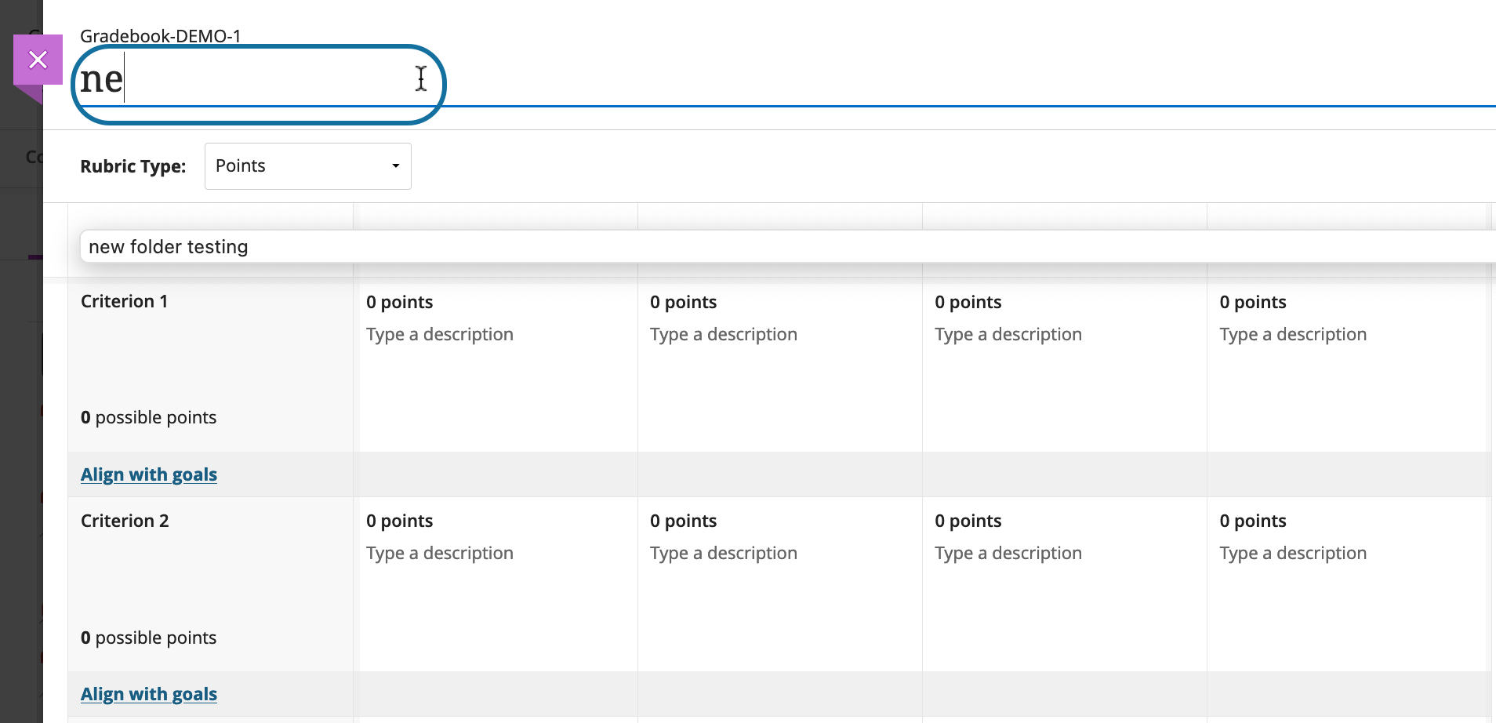Image resolution: width=1496 pixels, height=723 pixels.
Task: Edit third 0 points value in Criterion 1
Action: pos(968,303)
